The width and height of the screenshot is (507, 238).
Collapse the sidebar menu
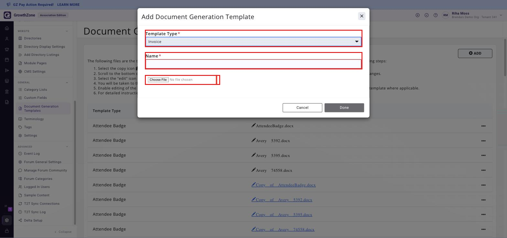tap(63, 232)
